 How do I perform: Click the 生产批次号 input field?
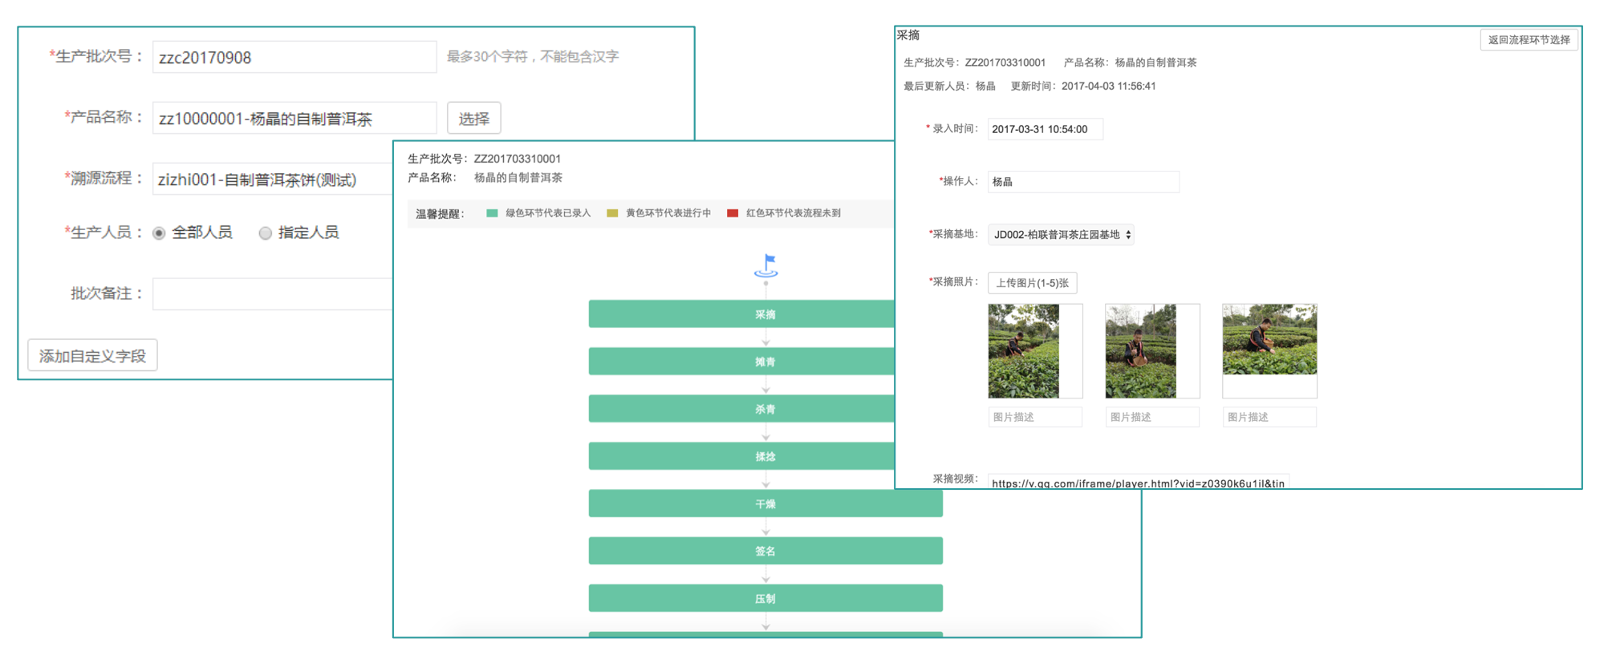[294, 58]
